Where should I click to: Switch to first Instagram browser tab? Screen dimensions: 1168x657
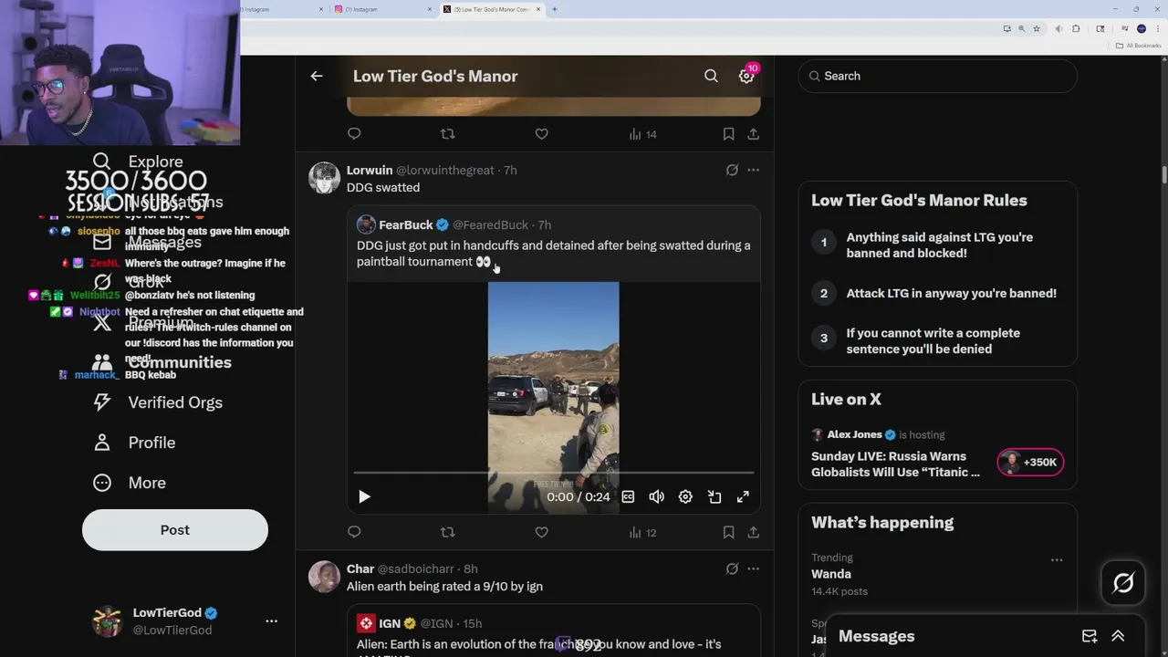pos(281,9)
